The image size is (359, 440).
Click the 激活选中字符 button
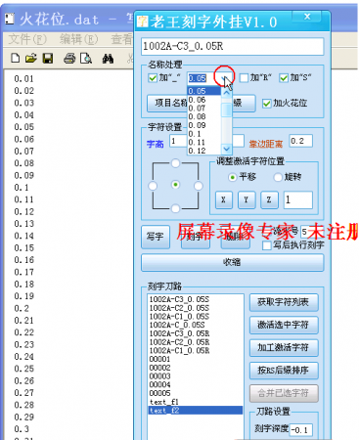click(284, 325)
